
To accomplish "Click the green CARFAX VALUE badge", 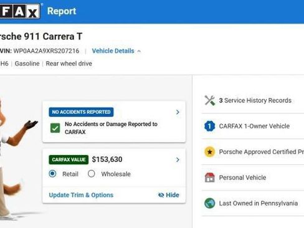I will point(69,159).
